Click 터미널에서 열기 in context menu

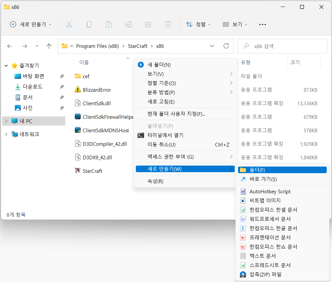coord(185,135)
